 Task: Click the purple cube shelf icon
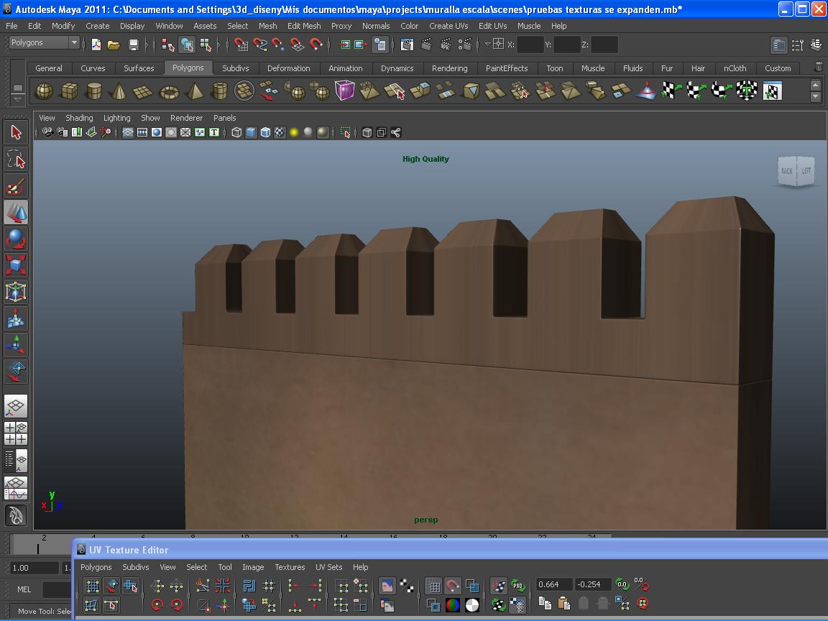click(x=344, y=91)
